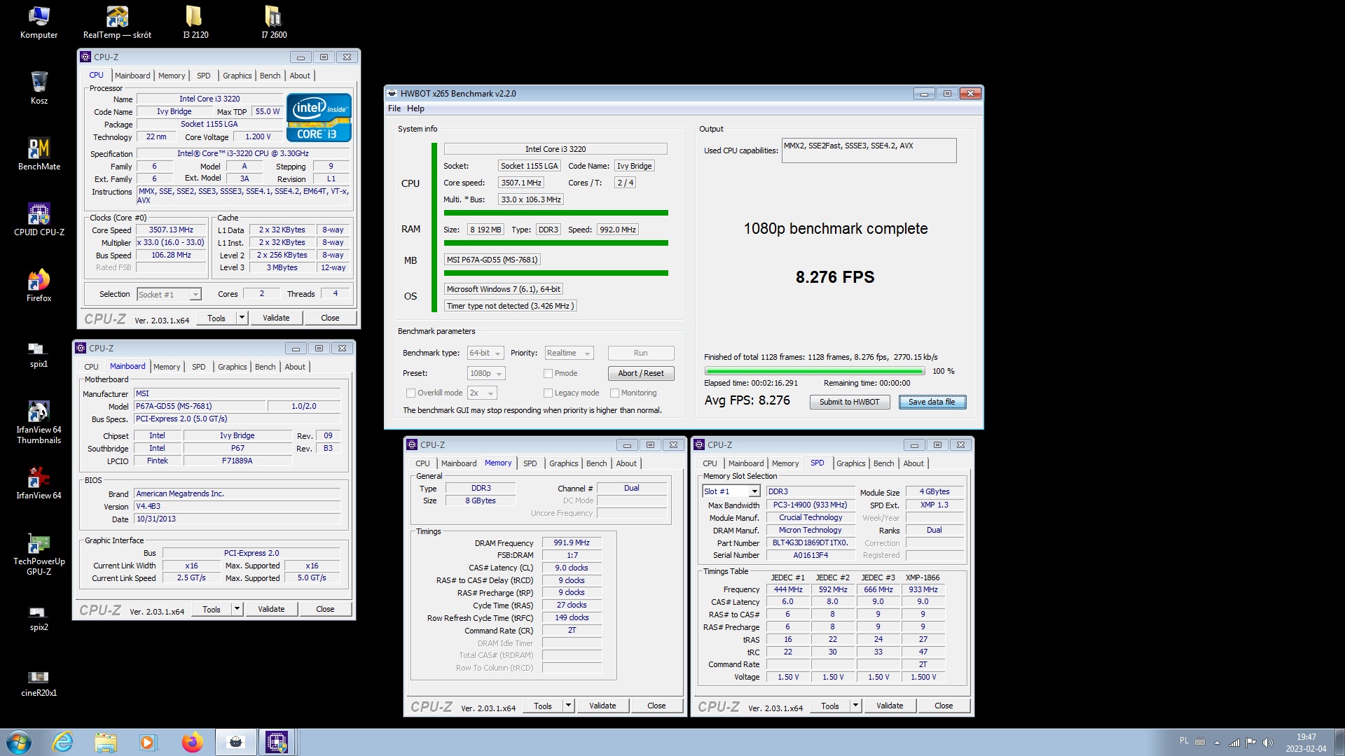Open File Explorer from the taskbar
The image size is (1345, 756).
(x=106, y=742)
